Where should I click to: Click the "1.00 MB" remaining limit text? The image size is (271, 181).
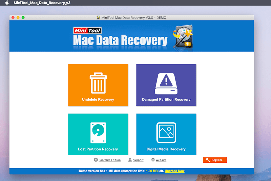point(152,171)
